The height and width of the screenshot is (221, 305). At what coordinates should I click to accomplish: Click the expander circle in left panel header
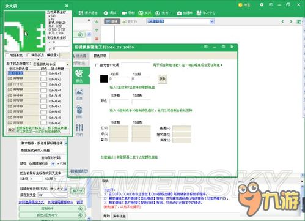click(x=81, y=35)
